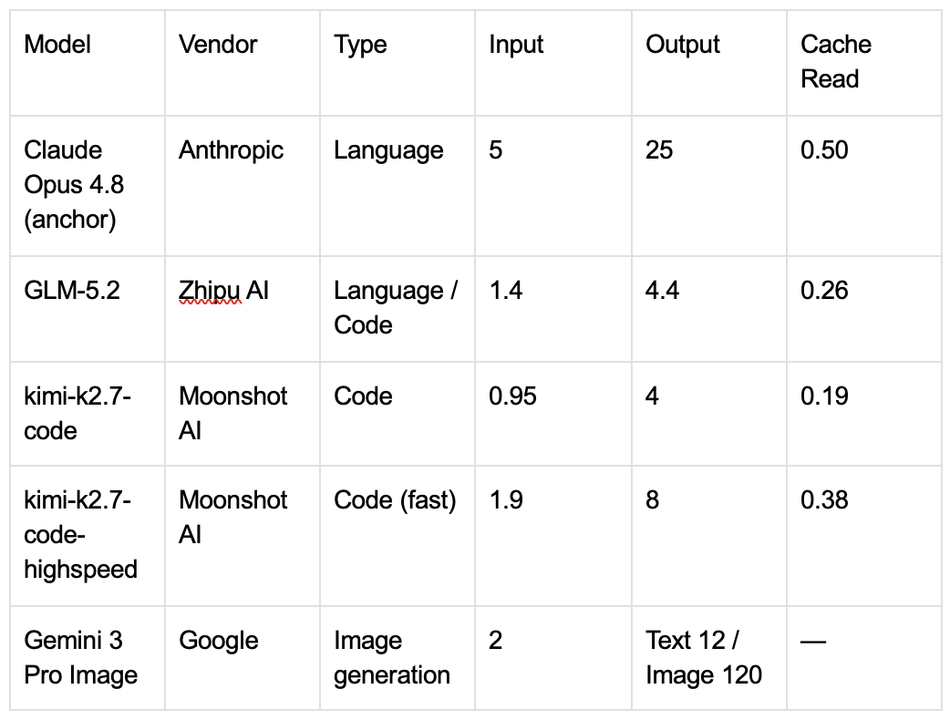The image size is (950, 720).
Task: Select the Gemini 3 Pro Image cell
Action: pyautogui.click(x=88, y=658)
